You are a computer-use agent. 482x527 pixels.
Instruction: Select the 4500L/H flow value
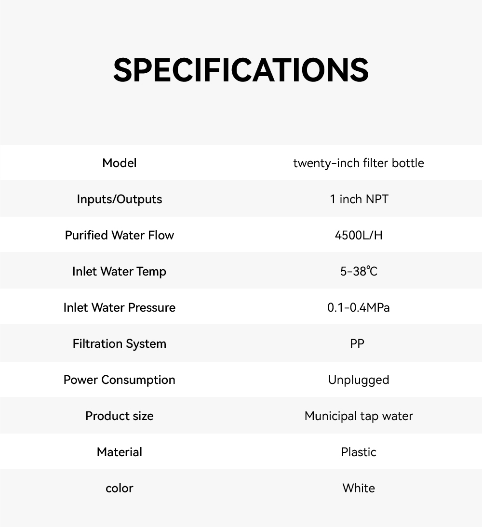[359, 235]
